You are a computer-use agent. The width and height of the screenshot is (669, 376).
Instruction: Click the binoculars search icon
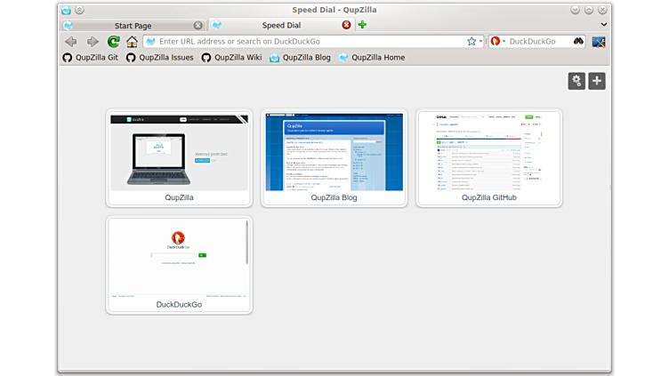578,42
